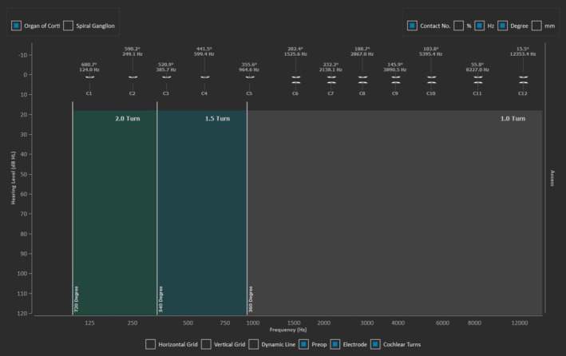566x356 pixels.
Task: Toggle the Electrode checkbox
Action: (335, 344)
